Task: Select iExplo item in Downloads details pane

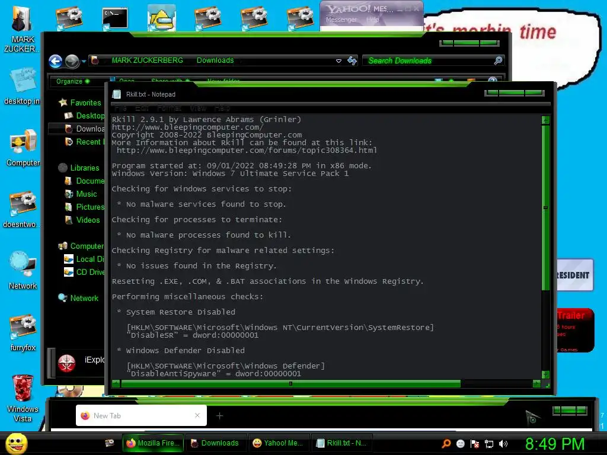Action: pyautogui.click(x=81, y=362)
